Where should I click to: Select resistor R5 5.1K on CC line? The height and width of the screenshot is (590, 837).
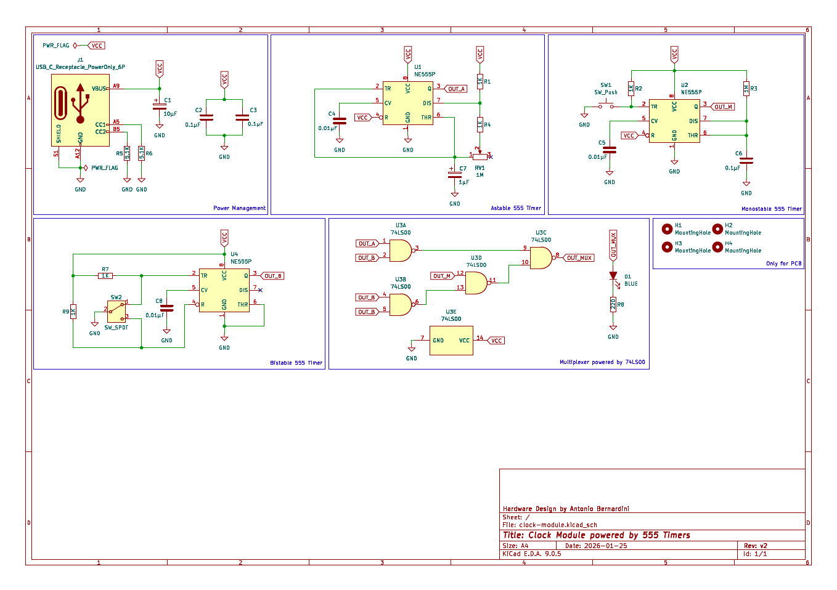click(x=127, y=153)
